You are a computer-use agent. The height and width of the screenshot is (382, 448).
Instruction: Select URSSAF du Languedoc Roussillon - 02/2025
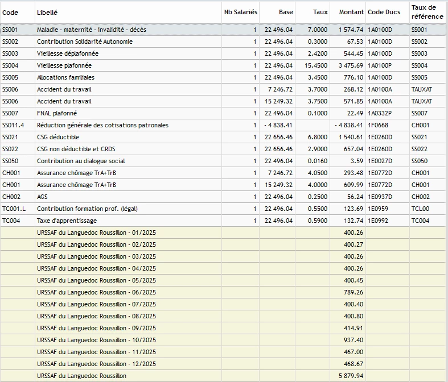[223, 245]
